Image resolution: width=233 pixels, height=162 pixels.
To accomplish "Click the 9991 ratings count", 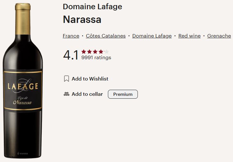I will click(x=96, y=58).
